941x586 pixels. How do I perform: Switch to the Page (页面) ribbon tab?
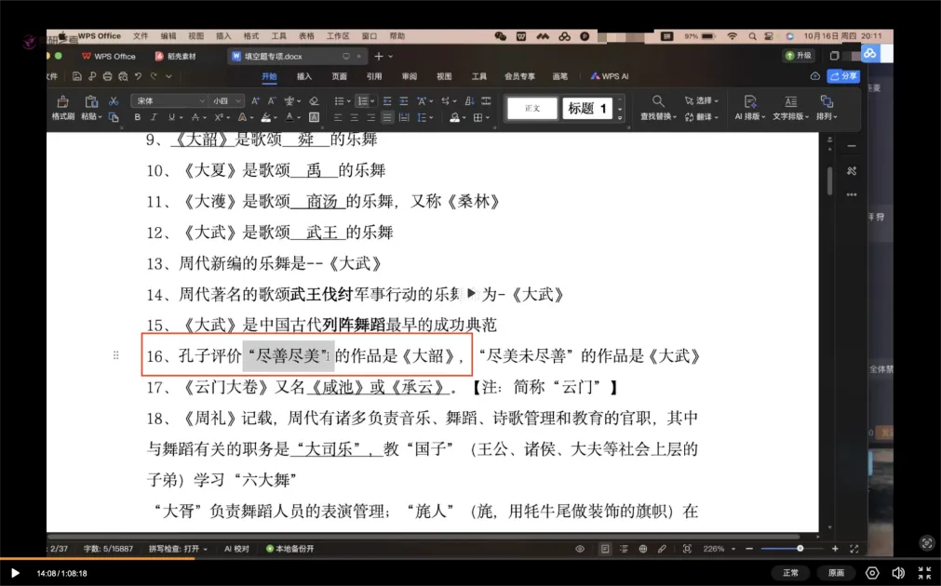[339, 76]
